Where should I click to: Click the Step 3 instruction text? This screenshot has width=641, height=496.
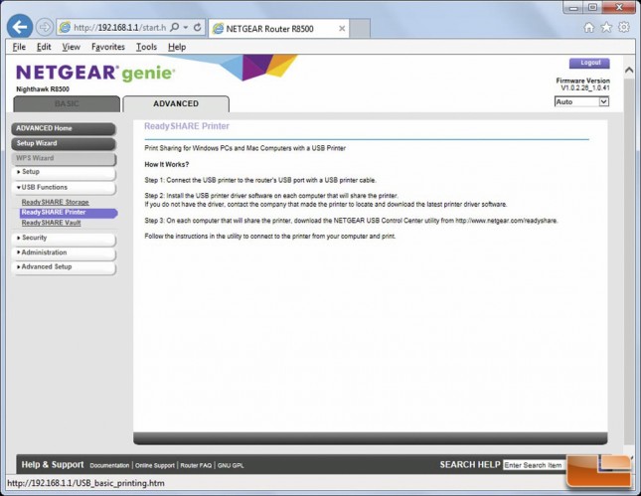click(351, 221)
